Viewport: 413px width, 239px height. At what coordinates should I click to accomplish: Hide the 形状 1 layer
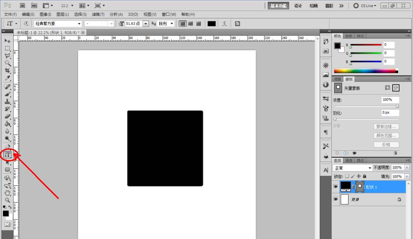335,187
